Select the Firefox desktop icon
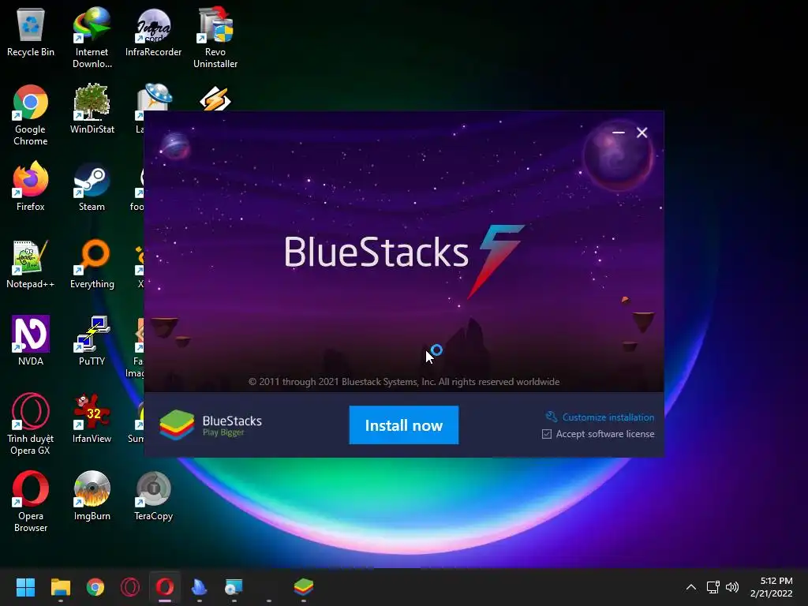This screenshot has width=808, height=606. pos(31,186)
